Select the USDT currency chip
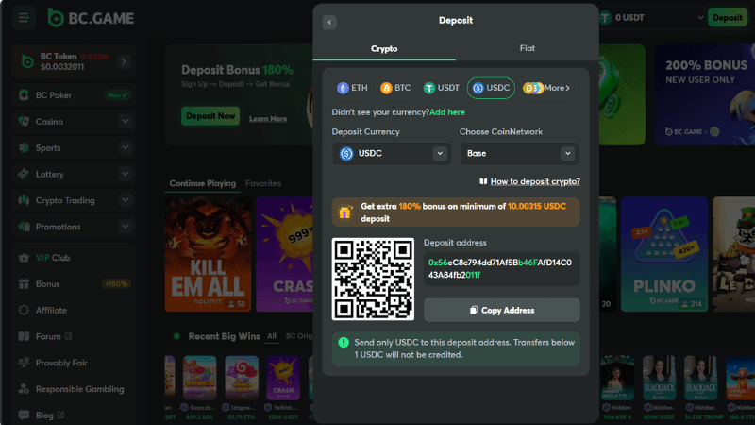Screen dimensions: 755x425 click(x=441, y=88)
